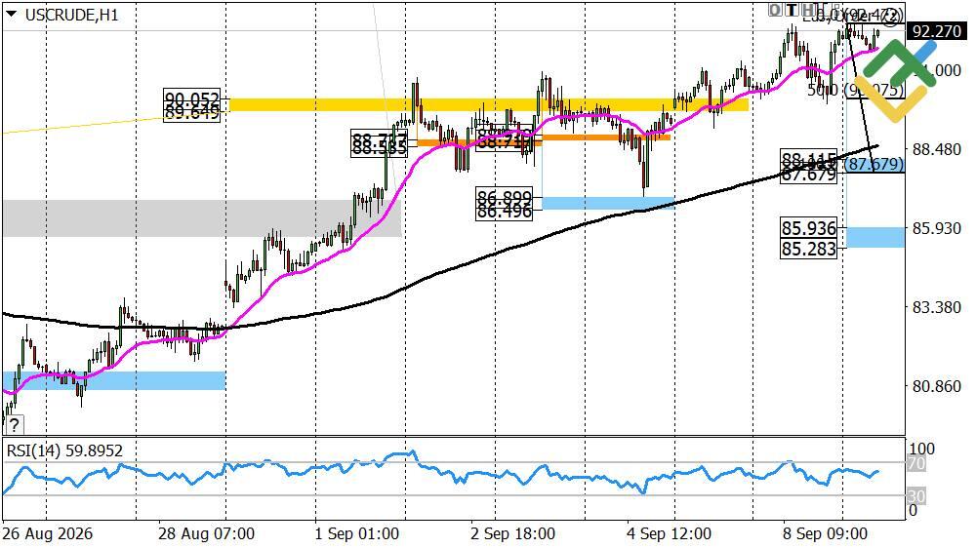Select the blue zone beside 85.936 label
Viewport: 976px width, 548px height.
(x=875, y=238)
